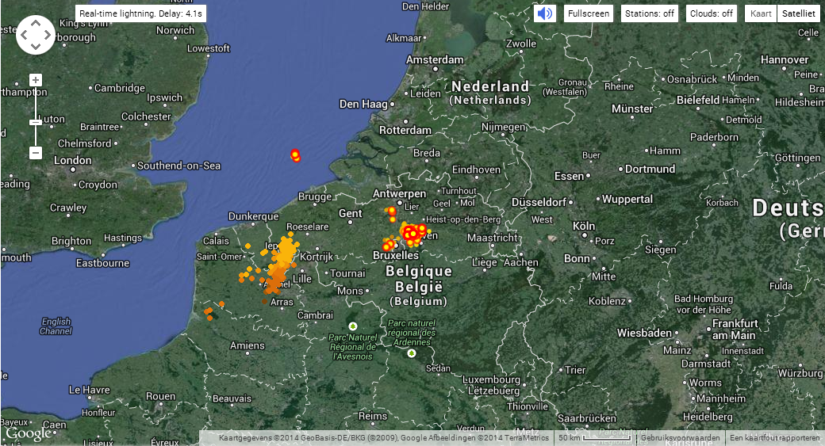The width and height of the screenshot is (825, 446).
Task: Mute the lightning sound speaker icon
Action: point(545,13)
